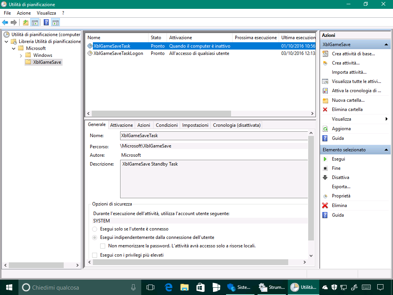393x295 pixels.
Task: Select the Generale tab
Action: tap(97, 125)
